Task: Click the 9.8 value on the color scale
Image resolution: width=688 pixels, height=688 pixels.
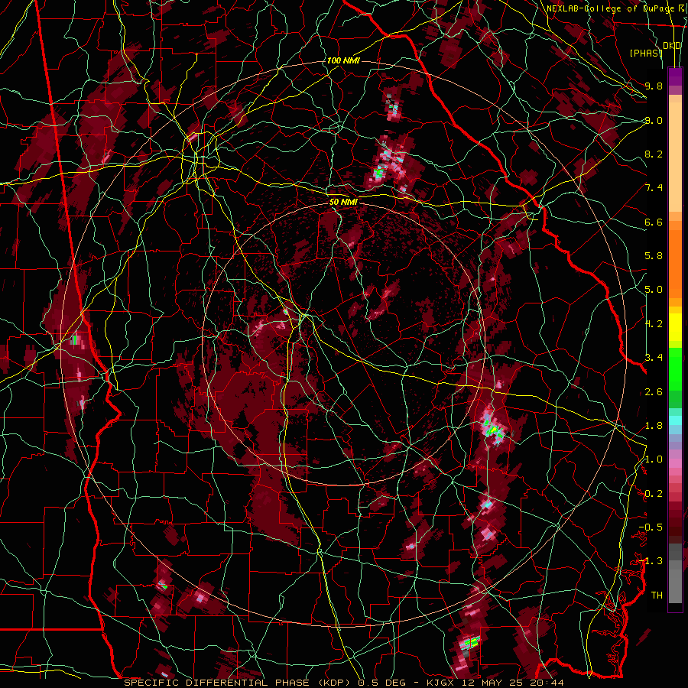Action: [x=654, y=86]
